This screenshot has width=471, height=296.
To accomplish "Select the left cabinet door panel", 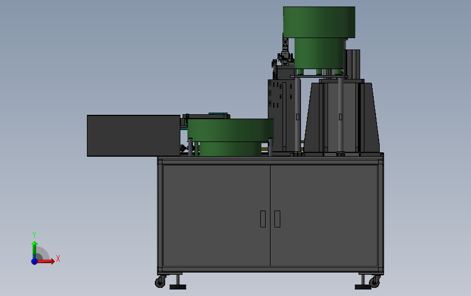I will [x=216, y=215].
